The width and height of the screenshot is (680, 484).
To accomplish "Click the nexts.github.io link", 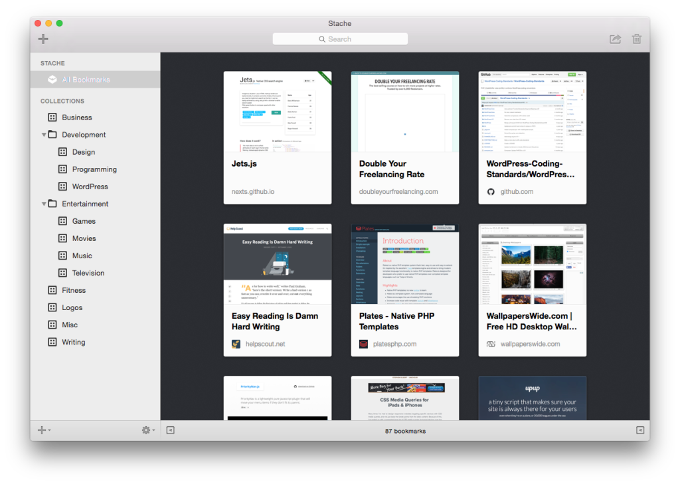I will 253,192.
